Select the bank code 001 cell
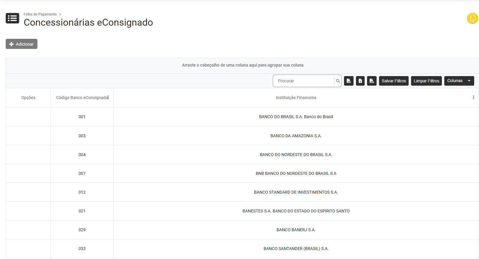The height and width of the screenshot is (259, 479). pos(82,117)
